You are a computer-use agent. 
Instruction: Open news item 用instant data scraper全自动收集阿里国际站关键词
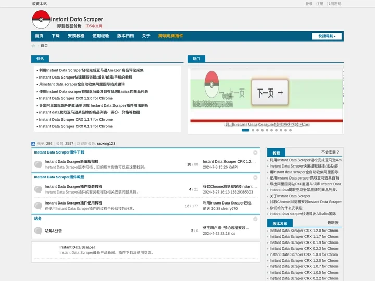pyautogui.click(x=82, y=84)
